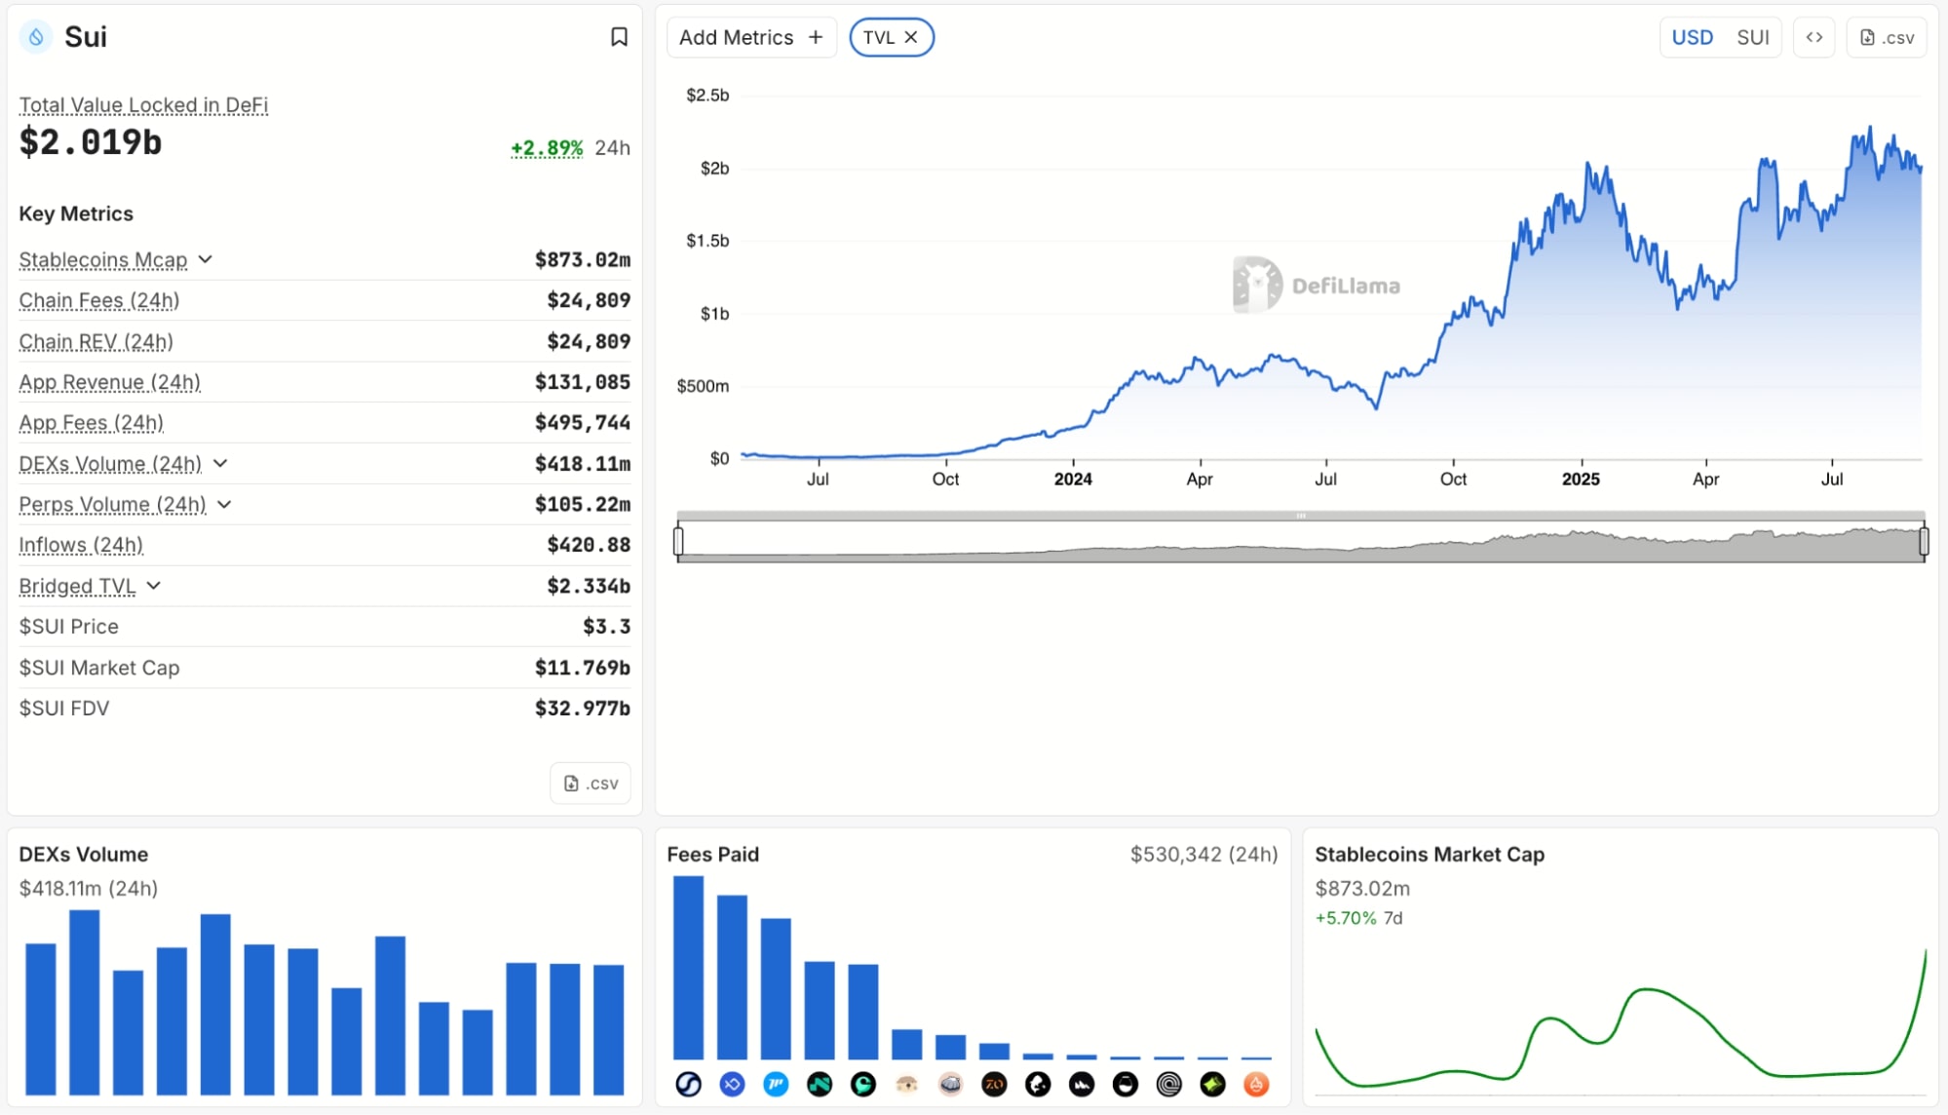Click the 2025 label on chart x-axis
Screen dimensions: 1948x1115
click(1581, 480)
